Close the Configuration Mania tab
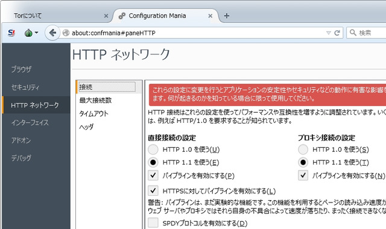This screenshot has height=229, width=386. point(210,16)
